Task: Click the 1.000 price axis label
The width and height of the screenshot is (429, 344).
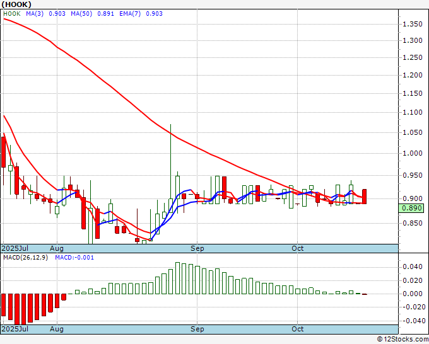Action: tap(413, 152)
